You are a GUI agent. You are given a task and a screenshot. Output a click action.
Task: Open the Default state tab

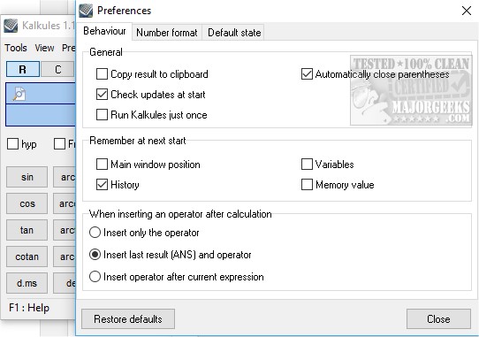(234, 33)
